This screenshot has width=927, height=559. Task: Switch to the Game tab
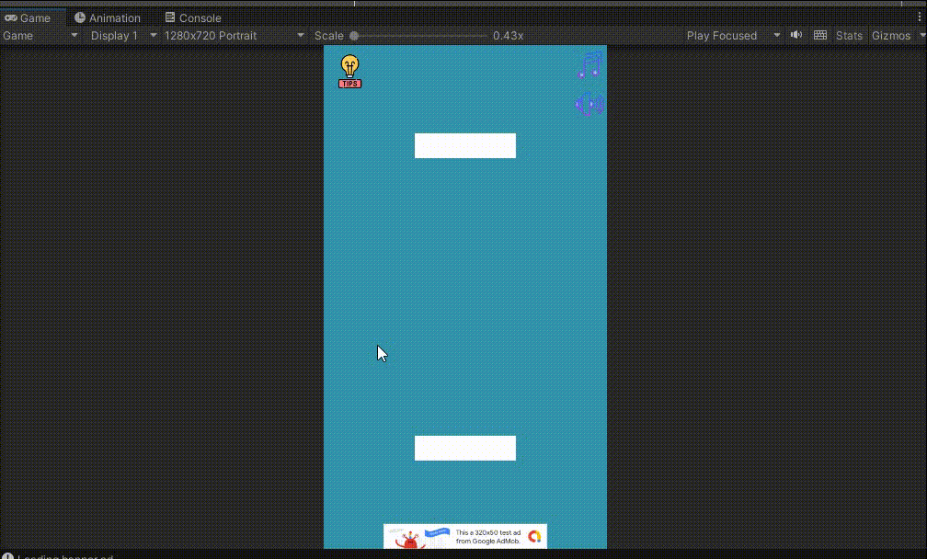29,17
